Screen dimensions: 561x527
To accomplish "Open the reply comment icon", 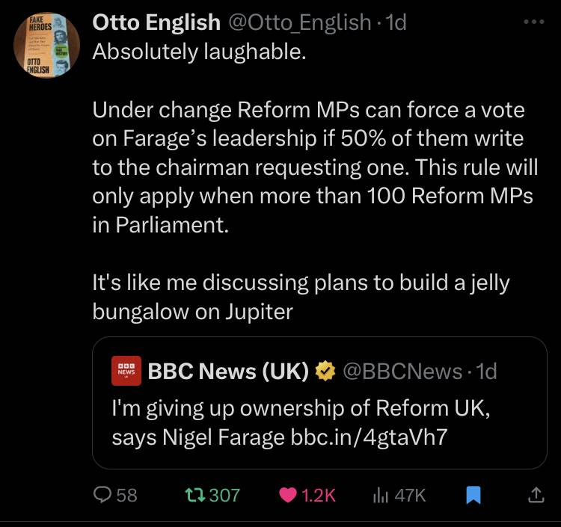I will 102,495.
